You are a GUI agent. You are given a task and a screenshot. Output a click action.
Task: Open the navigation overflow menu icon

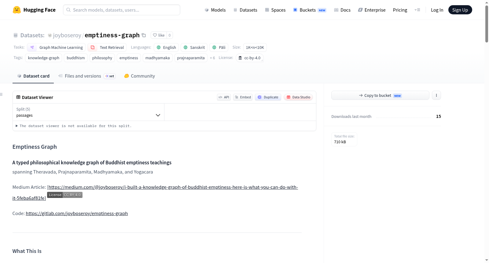tap(417, 10)
